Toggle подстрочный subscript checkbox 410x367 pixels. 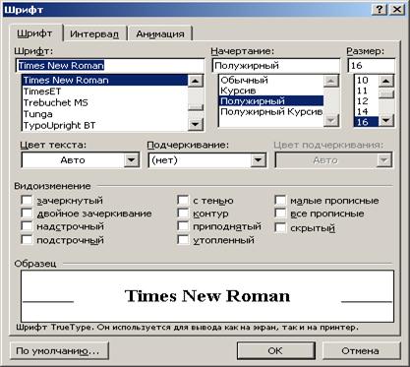(x=27, y=240)
